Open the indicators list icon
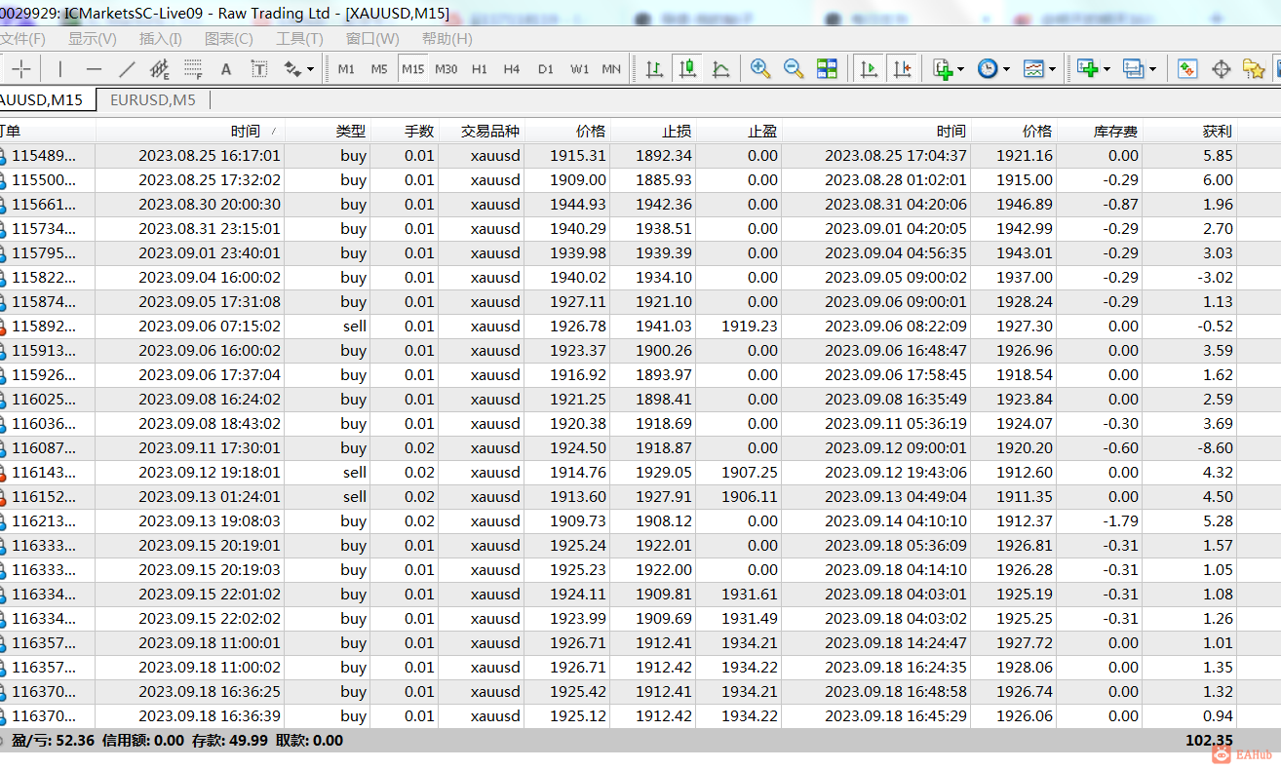The image size is (1281, 769). point(942,69)
